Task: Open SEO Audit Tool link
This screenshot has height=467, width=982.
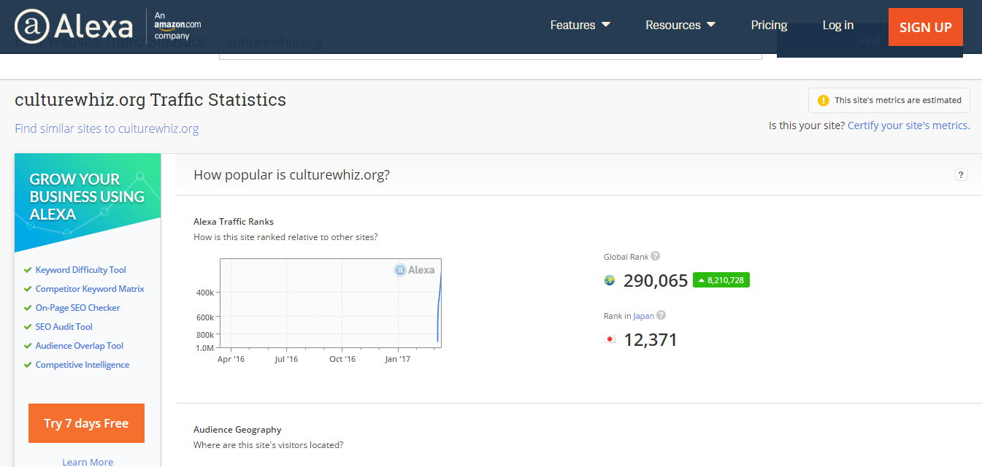Action: click(64, 327)
